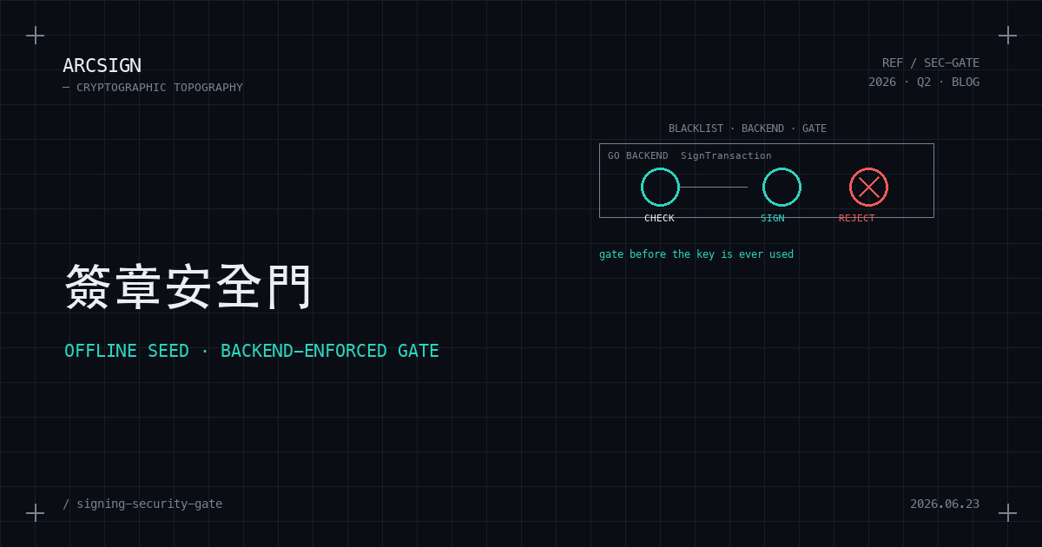This screenshot has height=547, width=1042.
Task: Click the GO BACKEND SignTransaction label
Action: 689,155
